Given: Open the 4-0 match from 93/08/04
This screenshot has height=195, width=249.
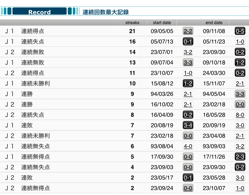Looking at the screenshot, I should tap(188, 146).
